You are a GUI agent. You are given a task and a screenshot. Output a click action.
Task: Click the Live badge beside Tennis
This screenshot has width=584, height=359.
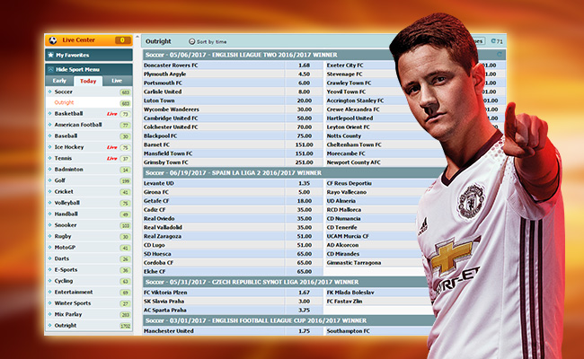(112, 158)
